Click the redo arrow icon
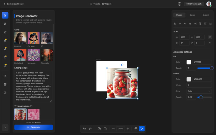The image size is (216, 135). click(90, 129)
